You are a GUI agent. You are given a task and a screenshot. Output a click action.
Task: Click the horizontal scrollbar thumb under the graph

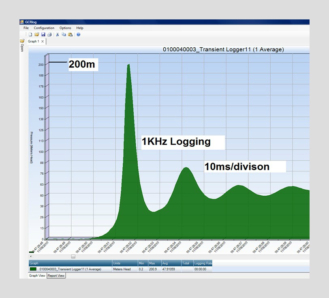coord(73,256)
